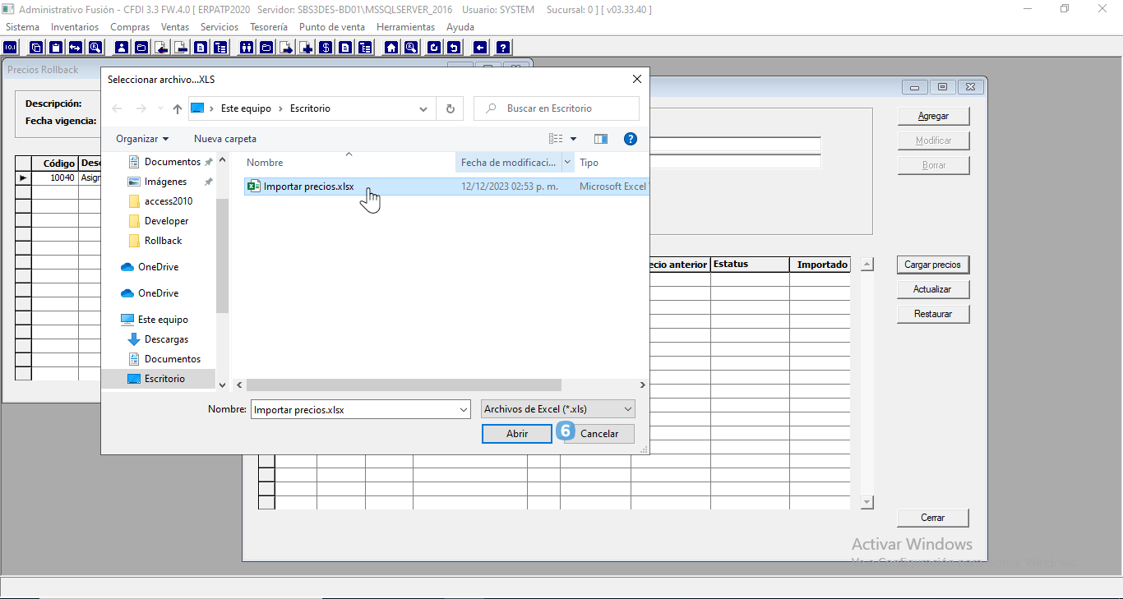The image size is (1123, 599).
Task: Open the Archivos de Excel file type dropdown
Action: pos(558,408)
